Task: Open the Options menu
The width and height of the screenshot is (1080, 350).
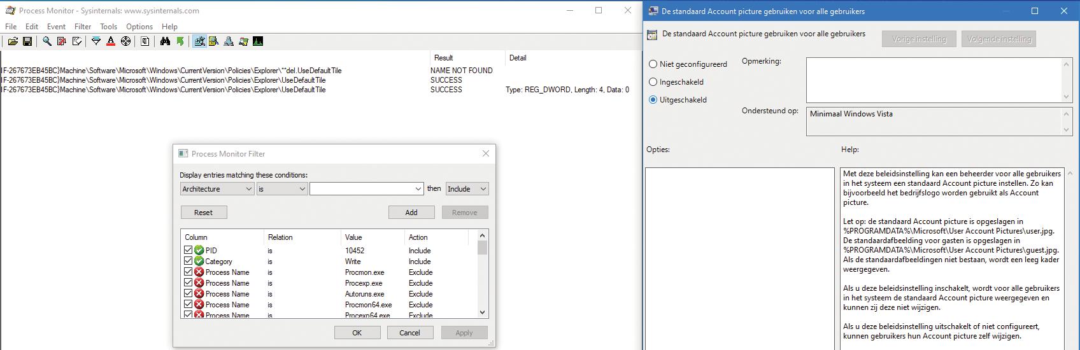Action: (x=139, y=27)
